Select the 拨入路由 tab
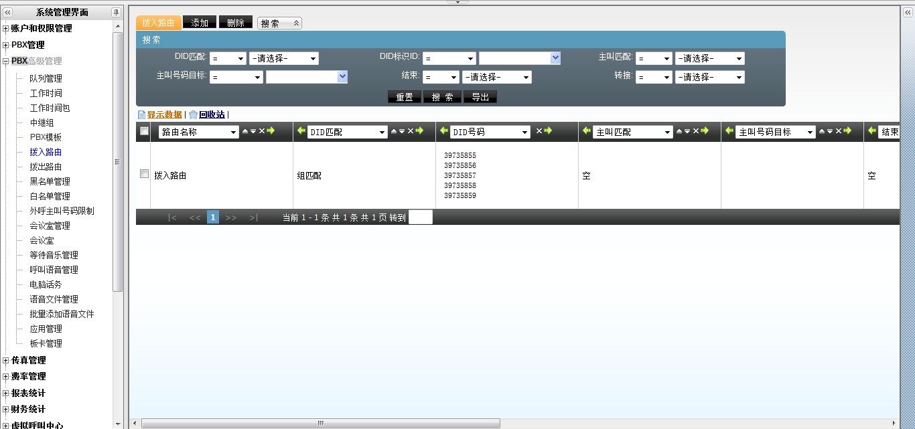This screenshot has height=429, width=915. pyautogui.click(x=159, y=23)
